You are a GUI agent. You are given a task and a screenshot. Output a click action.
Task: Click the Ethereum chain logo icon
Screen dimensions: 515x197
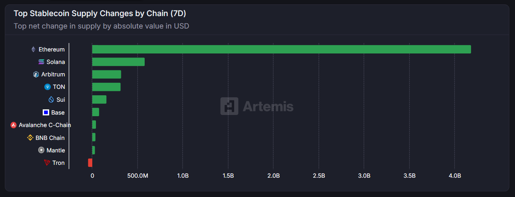tap(33, 49)
